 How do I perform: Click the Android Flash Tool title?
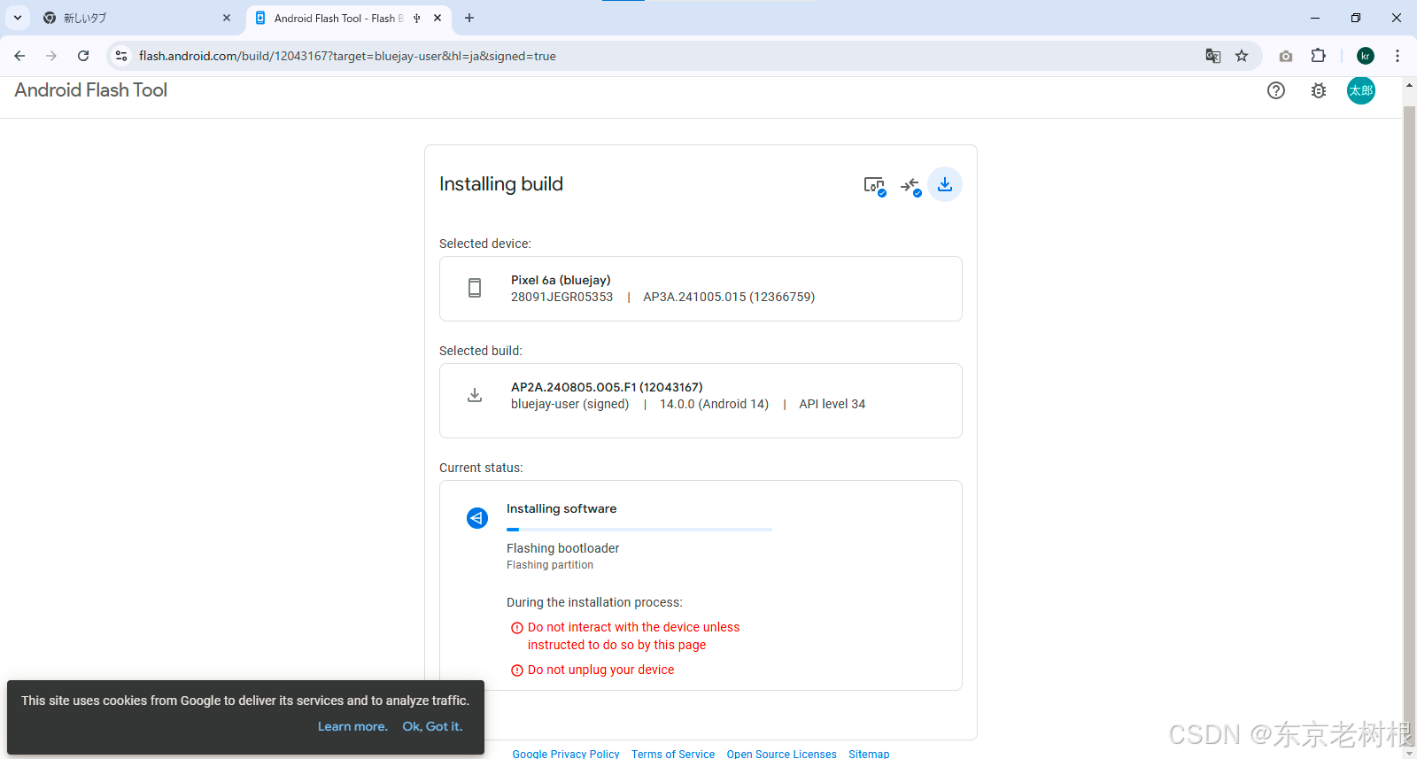90,90
